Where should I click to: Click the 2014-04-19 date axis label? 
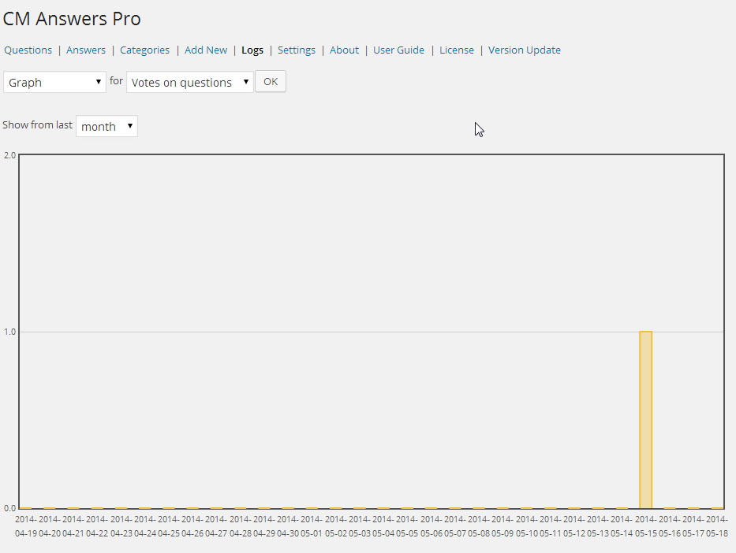26,526
